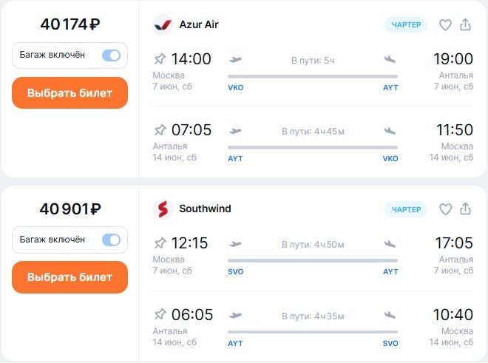This screenshot has width=488, height=363.
Task: Add Azur Air ticket to favorites heart
Action: (x=445, y=25)
